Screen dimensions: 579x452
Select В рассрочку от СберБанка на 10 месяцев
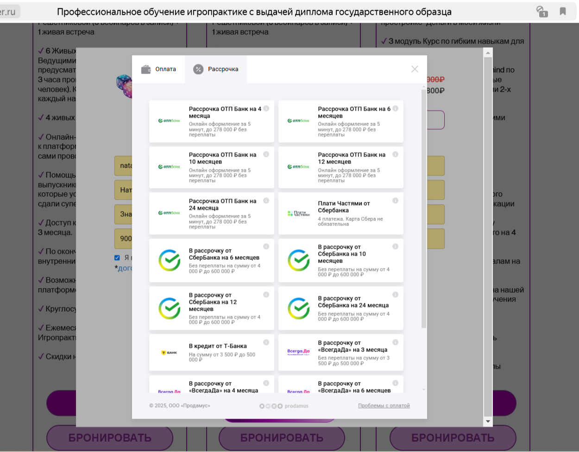point(341,261)
